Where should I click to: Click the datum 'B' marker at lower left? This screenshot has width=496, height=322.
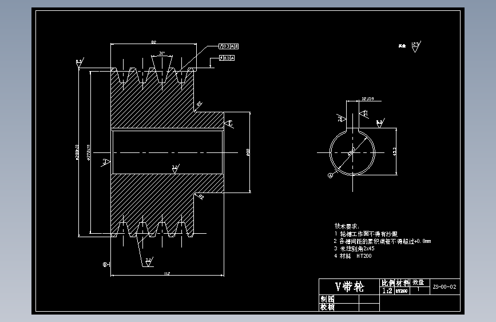[106, 264]
